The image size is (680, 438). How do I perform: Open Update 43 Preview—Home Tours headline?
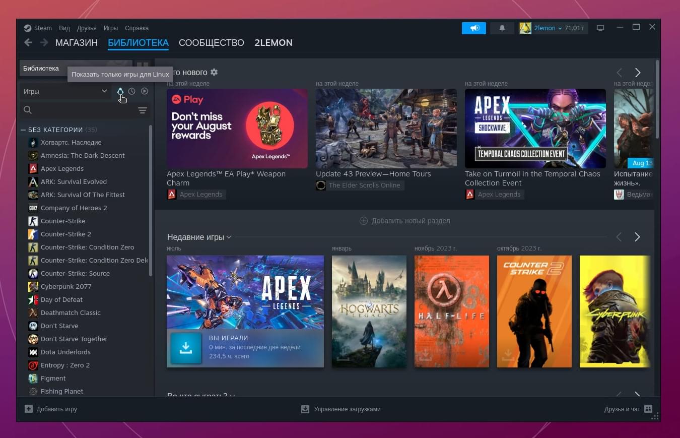pyautogui.click(x=373, y=174)
